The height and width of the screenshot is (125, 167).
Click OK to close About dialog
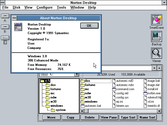(89, 26)
